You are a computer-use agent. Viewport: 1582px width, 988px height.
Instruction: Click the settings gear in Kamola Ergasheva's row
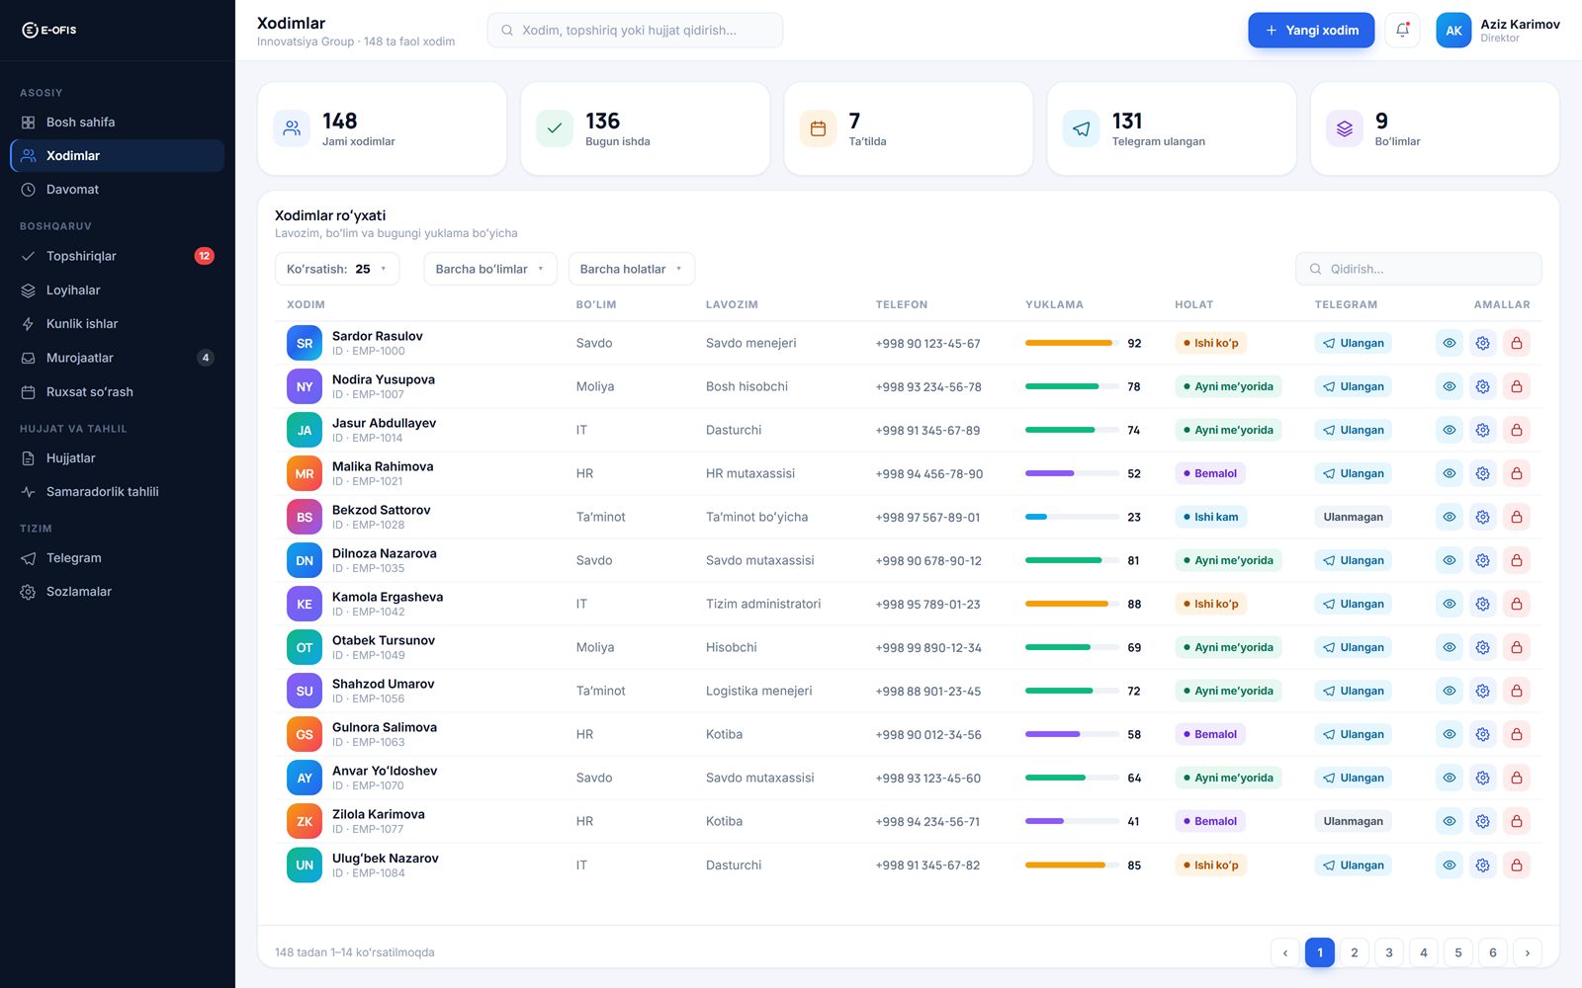point(1482,604)
